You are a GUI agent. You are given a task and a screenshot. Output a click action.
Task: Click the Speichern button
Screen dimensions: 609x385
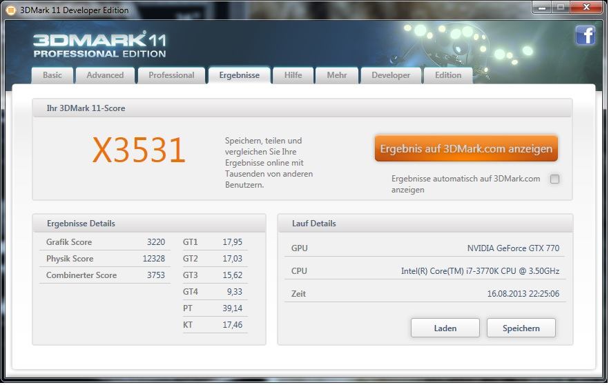tap(521, 328)
